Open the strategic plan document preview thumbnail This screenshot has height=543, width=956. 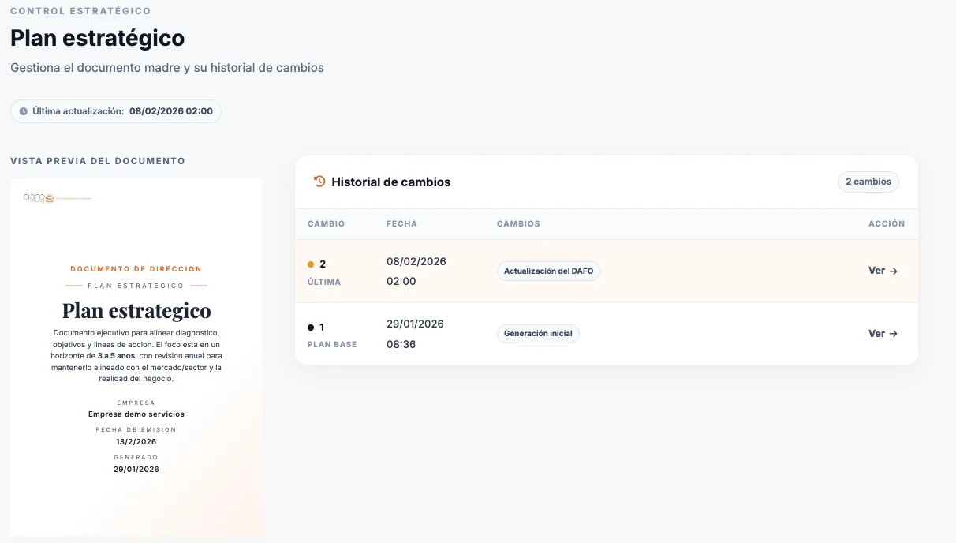click(x=136, y=355)
